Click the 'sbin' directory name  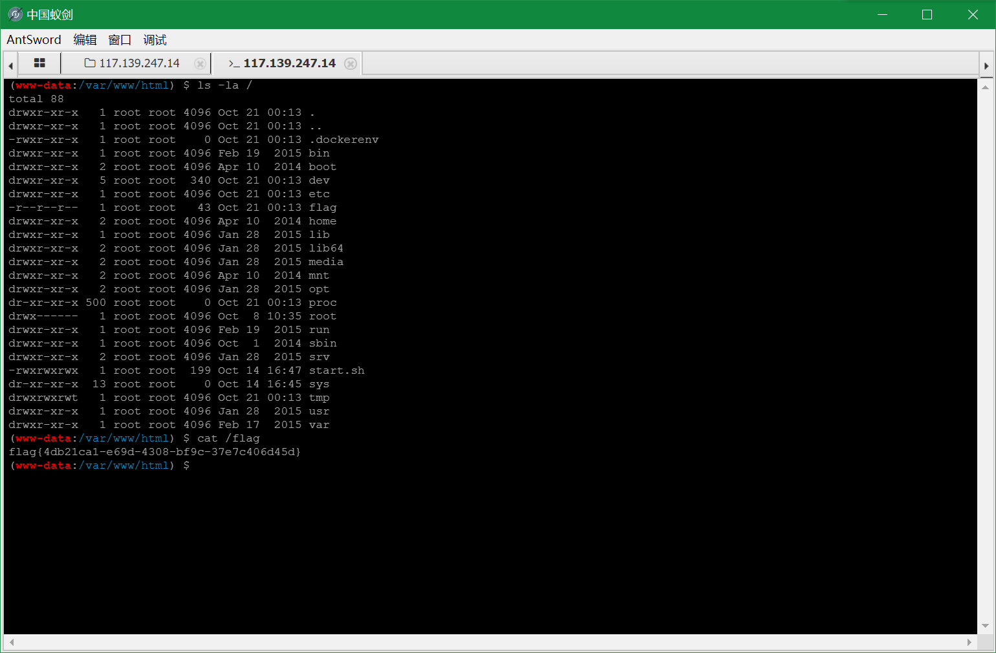click(x=323, y=343)
